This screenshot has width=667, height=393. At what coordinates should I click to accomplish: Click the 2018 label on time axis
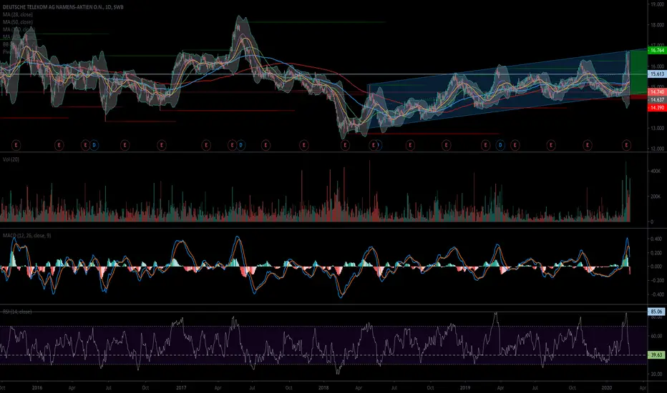pos(323,388)
